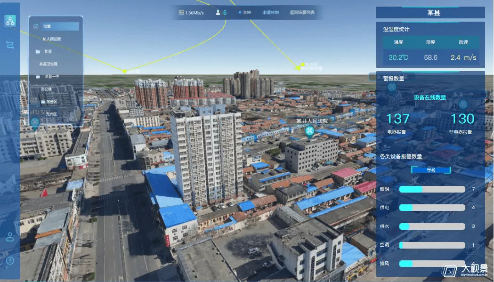This screenshot has width=494, height=282.
Task: Click 返回场景列表 in the top bar
Action: [302, 13]
